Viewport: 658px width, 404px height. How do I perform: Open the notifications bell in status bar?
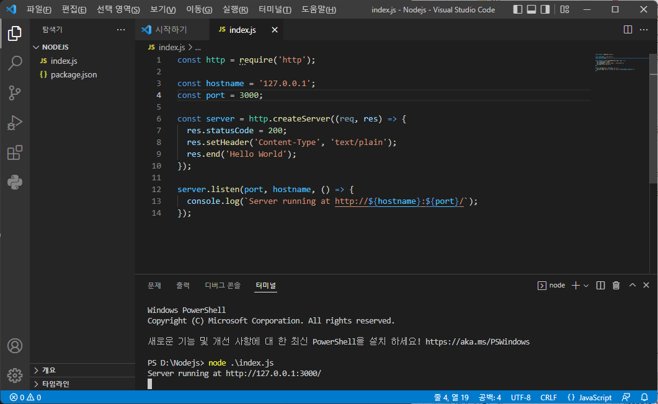pyautogui.click(x=644, y=397)
